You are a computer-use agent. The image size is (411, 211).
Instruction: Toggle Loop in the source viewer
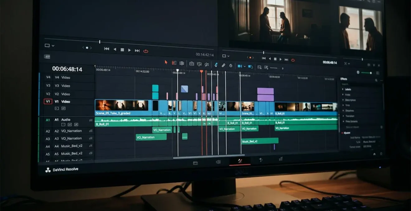click(x=145, y=51)
